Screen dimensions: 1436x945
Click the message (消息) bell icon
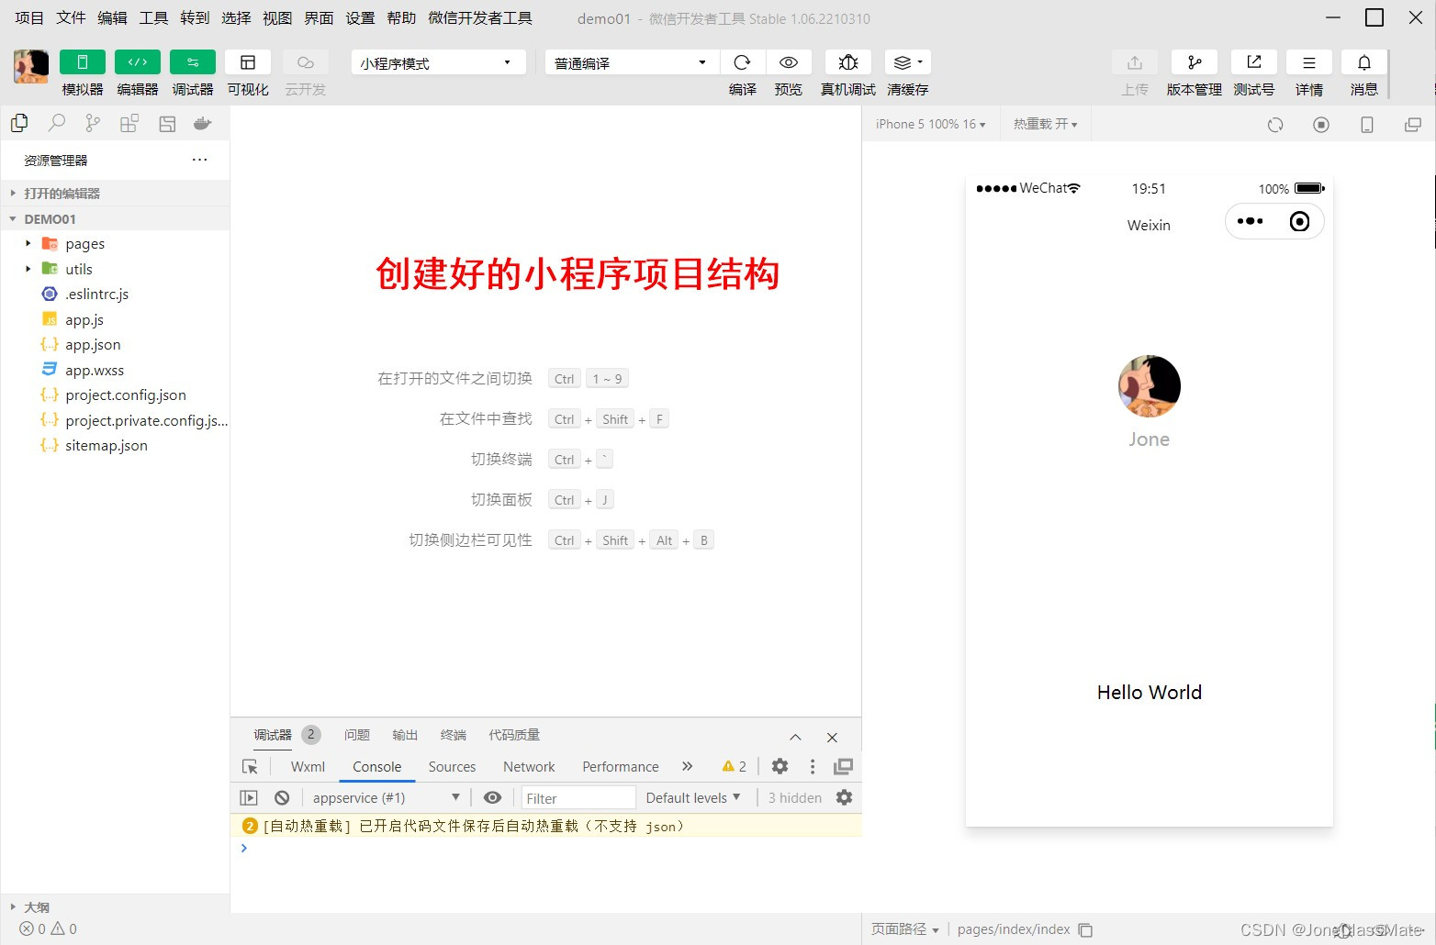coord(1363,62)
